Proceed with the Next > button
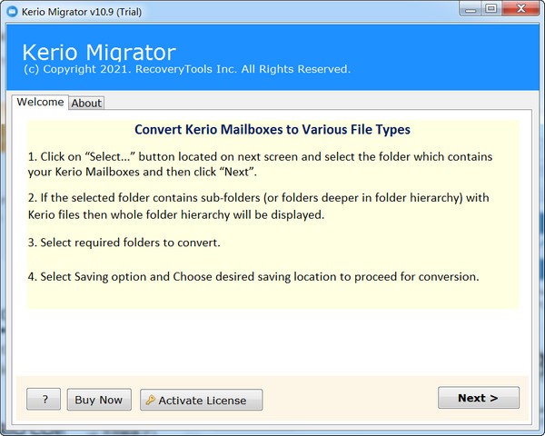The width and height of the screenshot is (545, 436). (478, 398)
